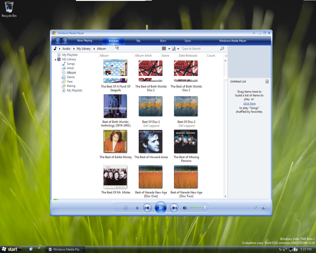Expand the dropdown arrow under Browse tab
This screenshot has height=253, width=316.
[x=114, y=44]
